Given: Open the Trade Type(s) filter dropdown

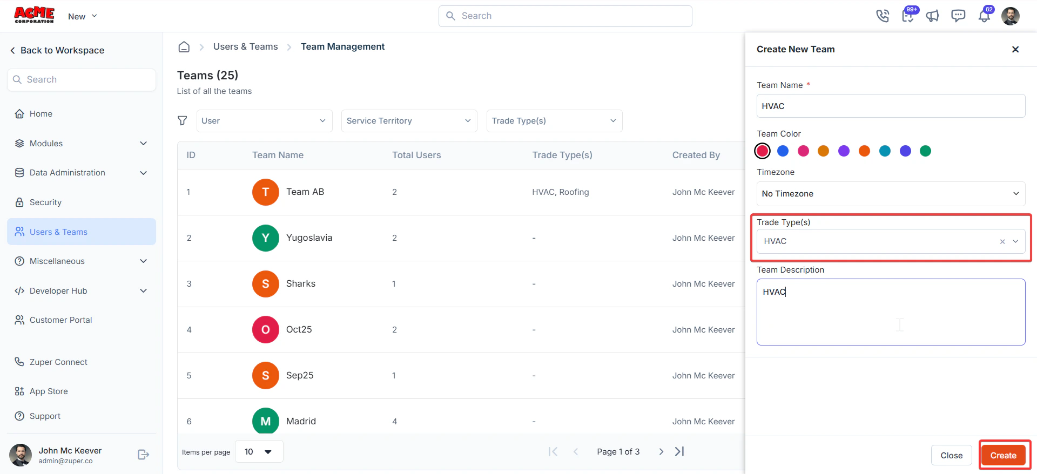Looking at the screenshot, I should [x=555, y=121].
